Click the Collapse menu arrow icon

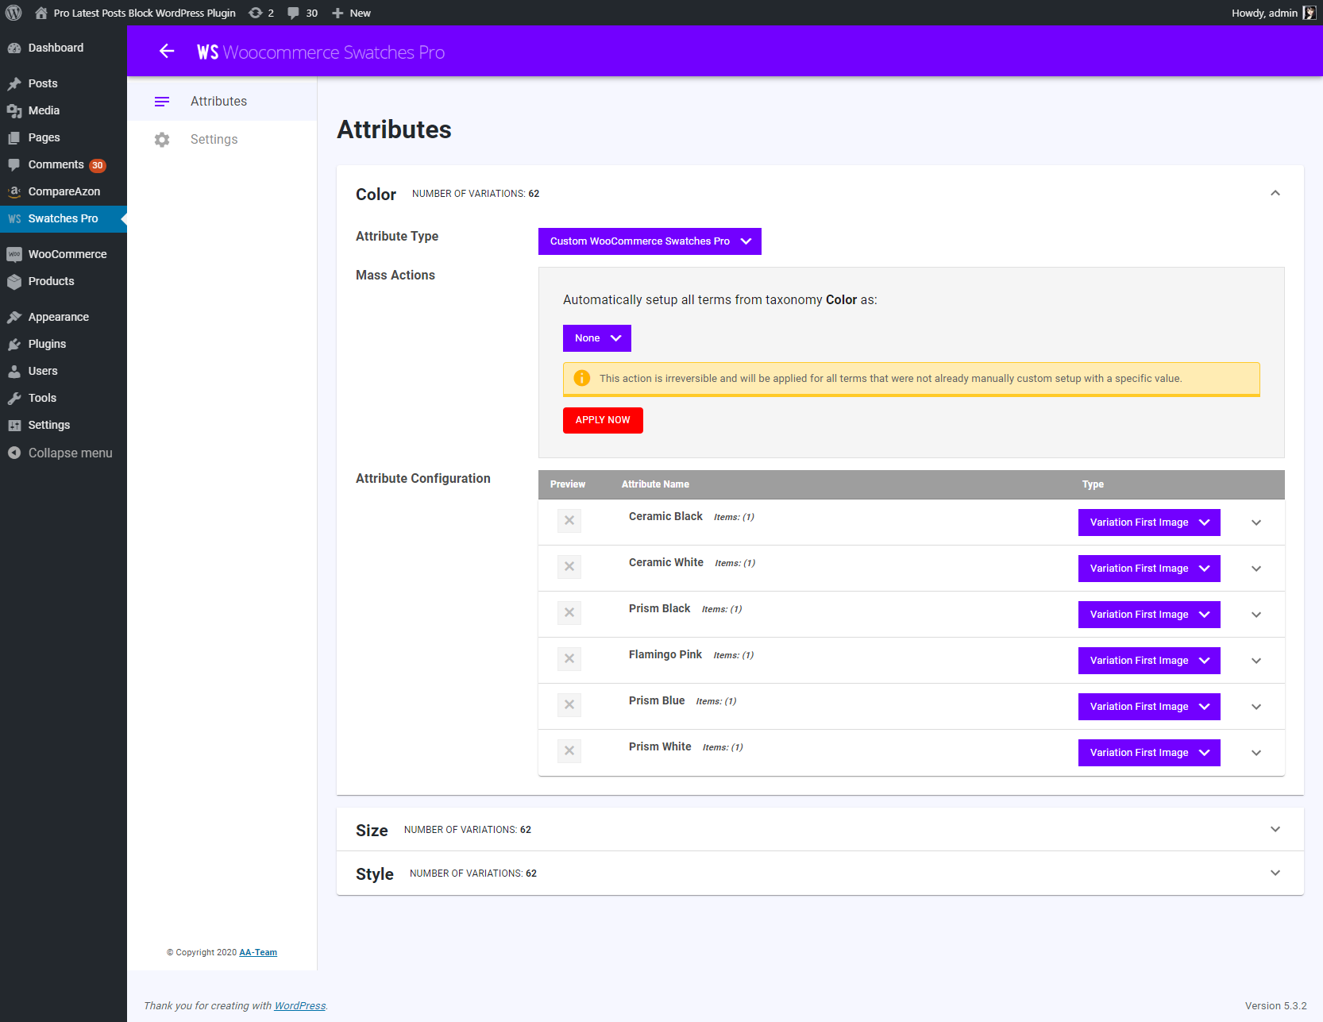pos(14,453)
